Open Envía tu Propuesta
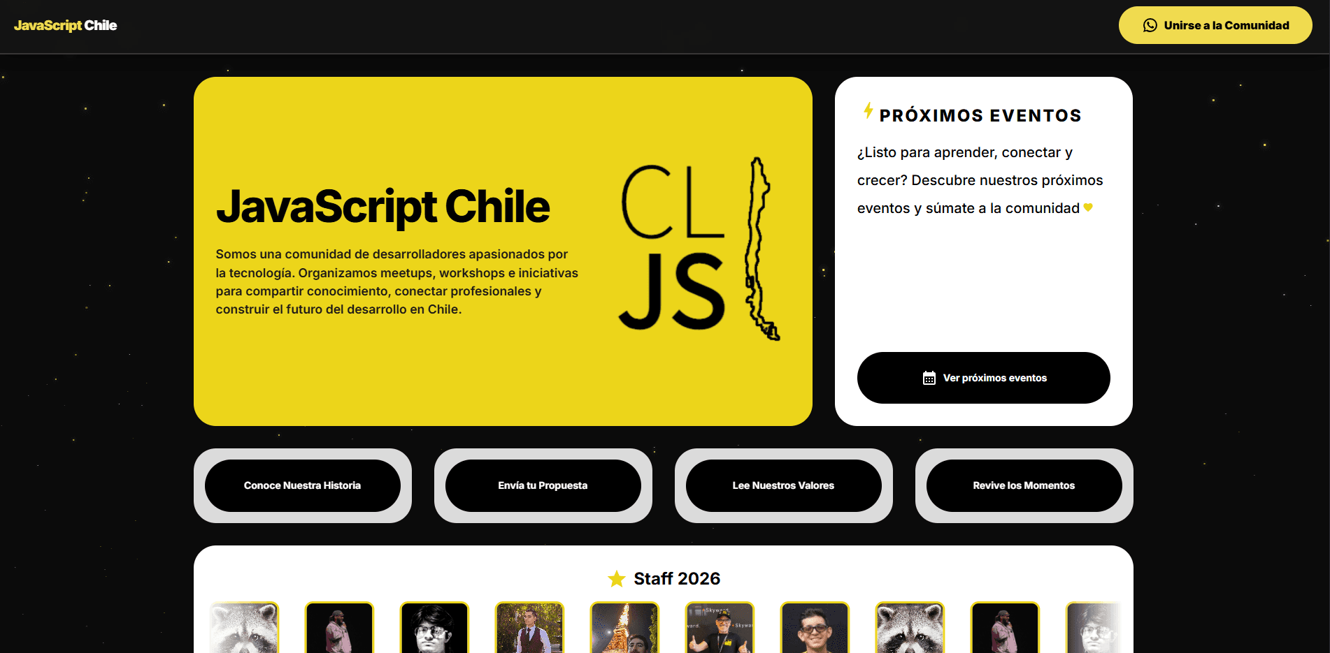Screen dimensions: 1330x653 pos(543,485)
